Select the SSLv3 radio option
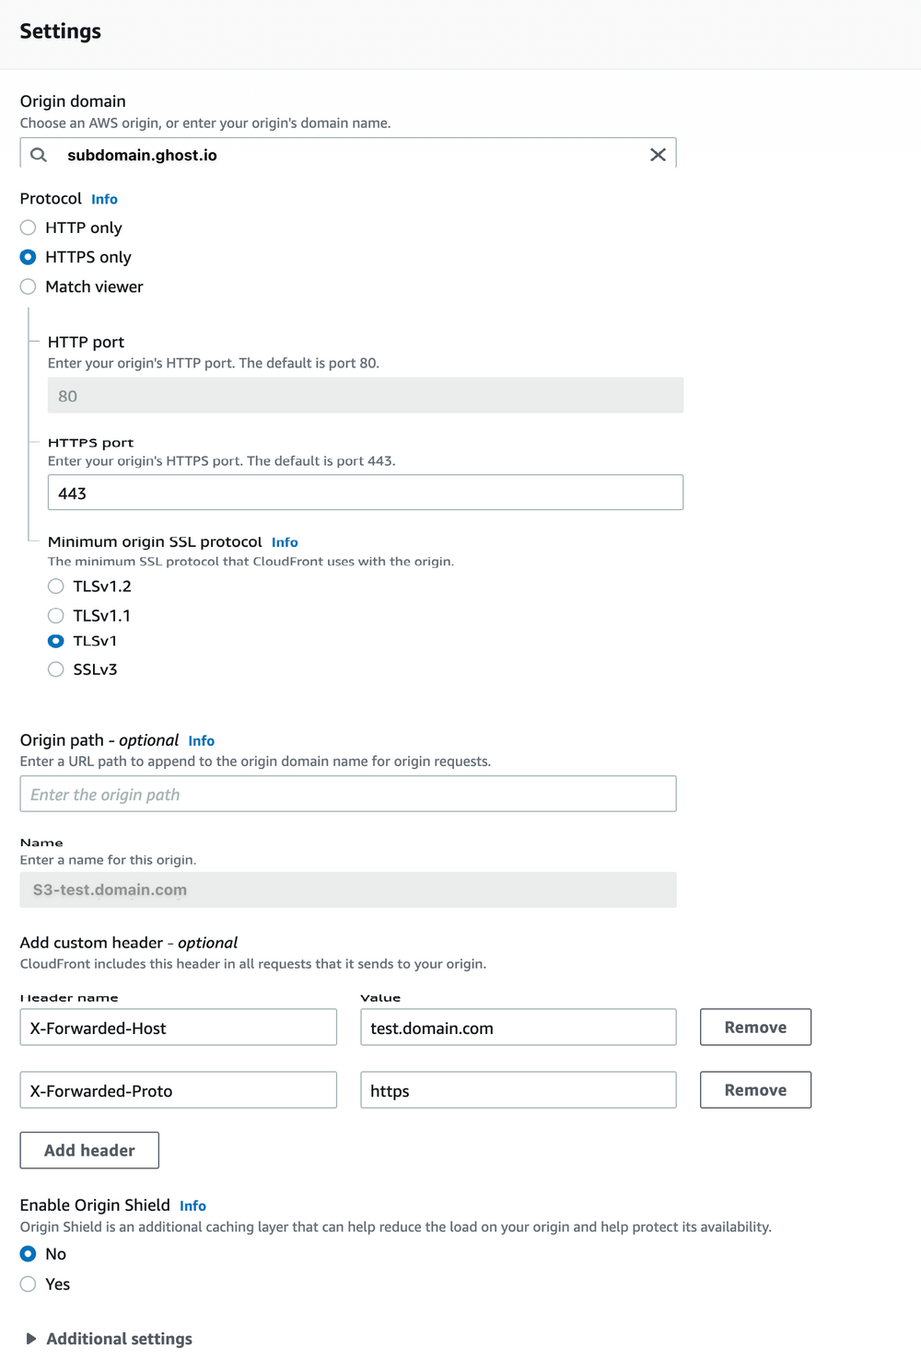 point(56,669)
